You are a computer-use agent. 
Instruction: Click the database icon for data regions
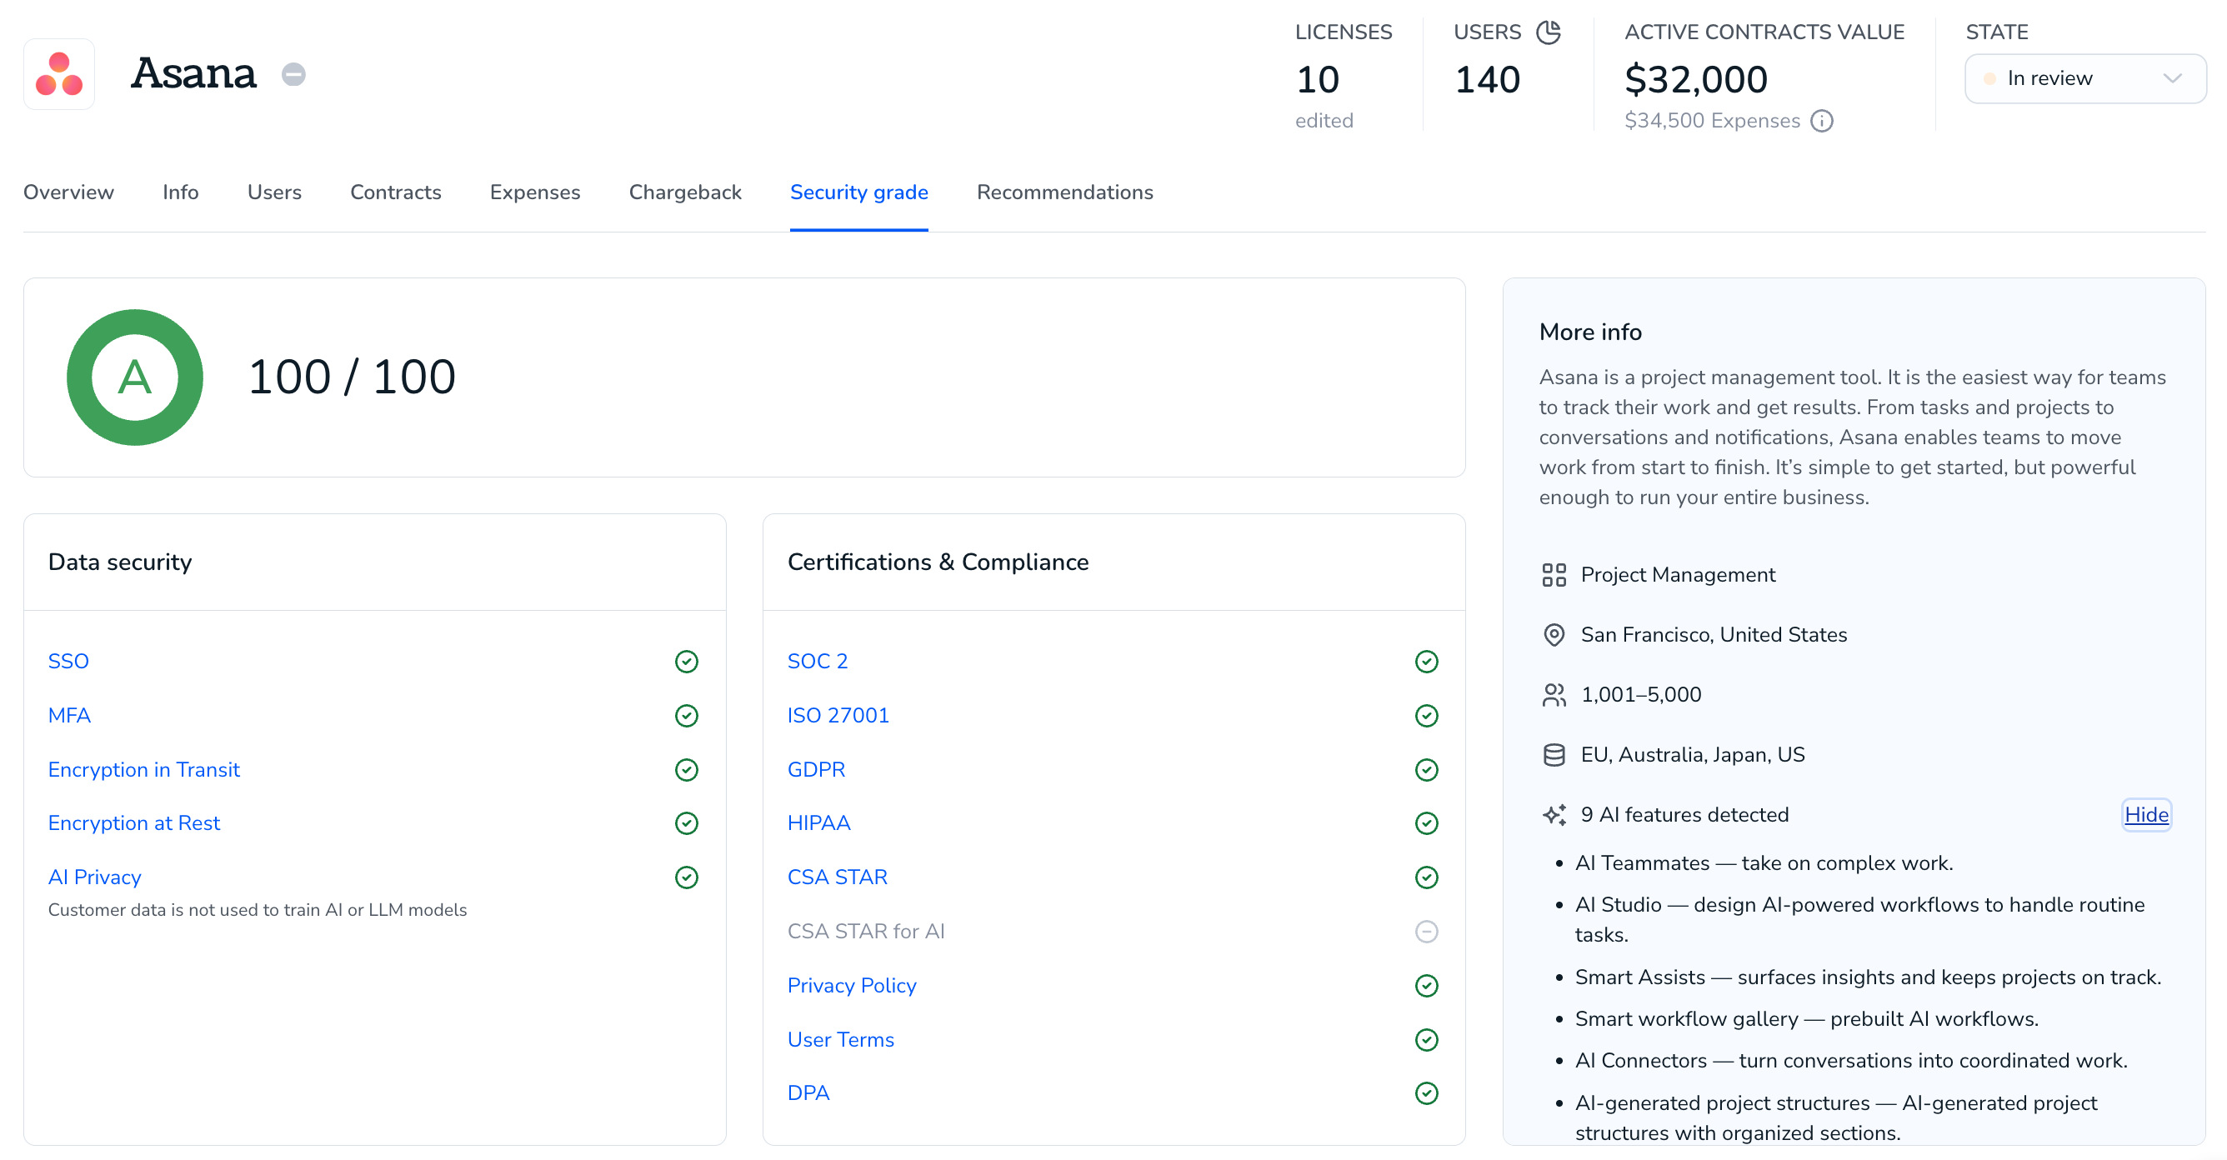(1554, 756)
